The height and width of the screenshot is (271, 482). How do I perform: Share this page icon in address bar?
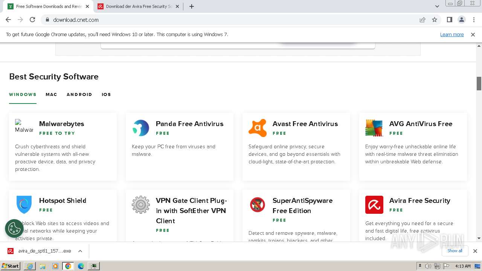pyautogui.click(x=423, y=20)
